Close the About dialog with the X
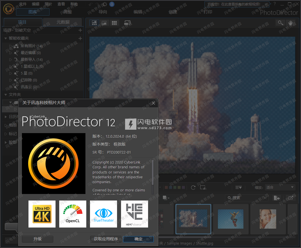This screenshot has width=301, height=248. pos(153,103)
